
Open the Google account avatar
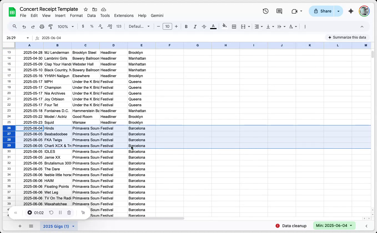(364, 11)
